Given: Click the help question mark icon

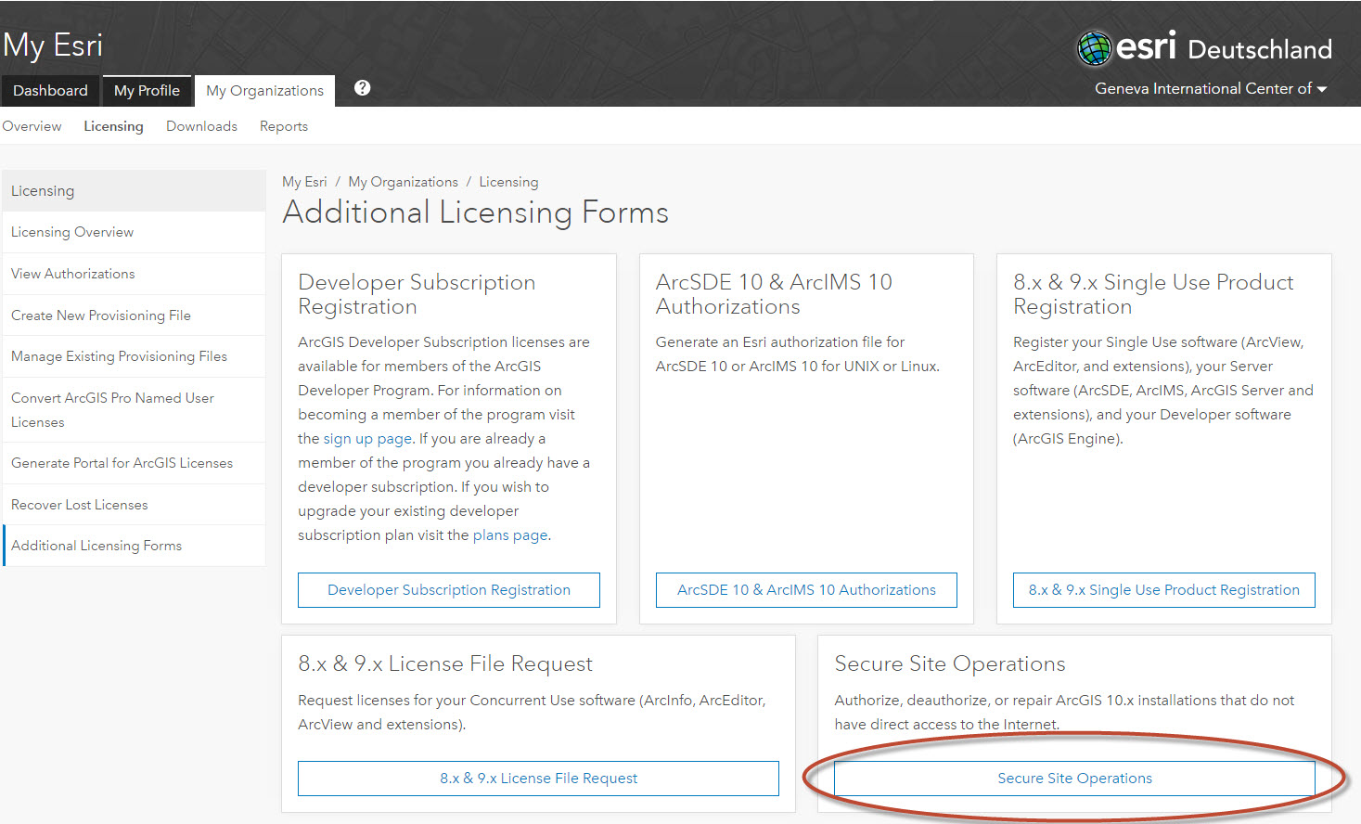Looking at the screenshot, I should coord(362,88).
